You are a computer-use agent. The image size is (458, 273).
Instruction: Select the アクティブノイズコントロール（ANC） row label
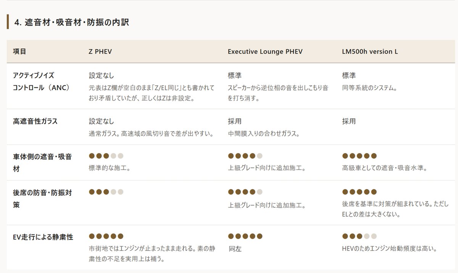point(41,81)
